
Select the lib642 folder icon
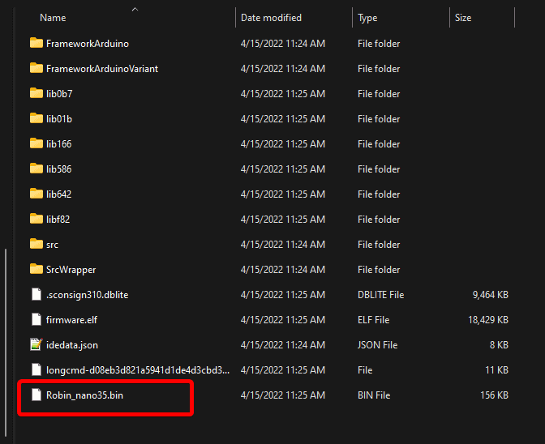36,194
